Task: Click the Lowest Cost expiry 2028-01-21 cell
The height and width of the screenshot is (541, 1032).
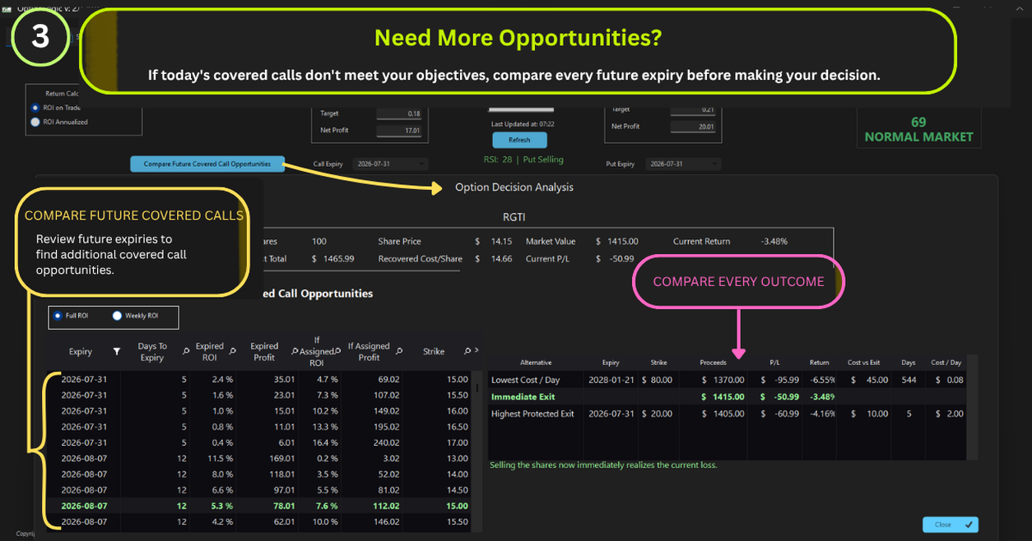Action: (x=610, y=380)
